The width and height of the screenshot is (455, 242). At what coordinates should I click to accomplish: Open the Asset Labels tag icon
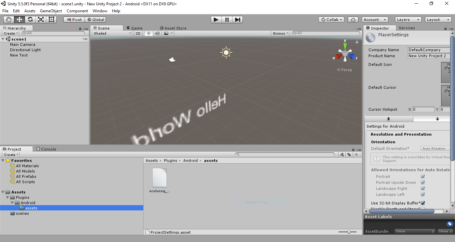pyautogui.click(x=449, y=224)
